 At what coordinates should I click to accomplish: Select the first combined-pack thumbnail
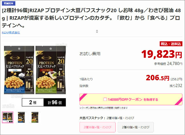pyautogui.click(x=8, y=117)
